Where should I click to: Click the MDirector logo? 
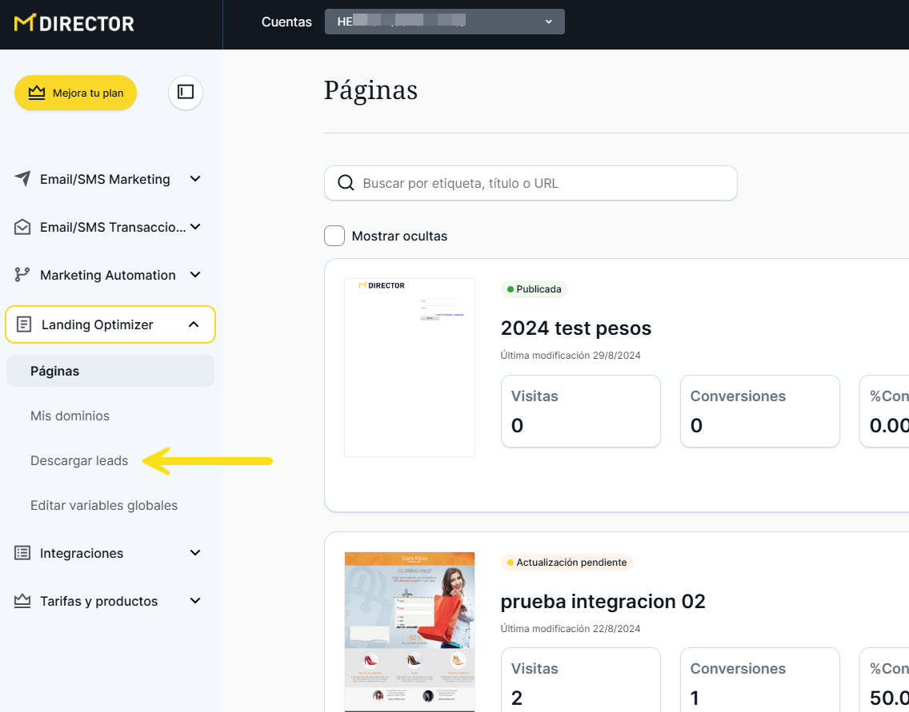(x=74, y=23)
